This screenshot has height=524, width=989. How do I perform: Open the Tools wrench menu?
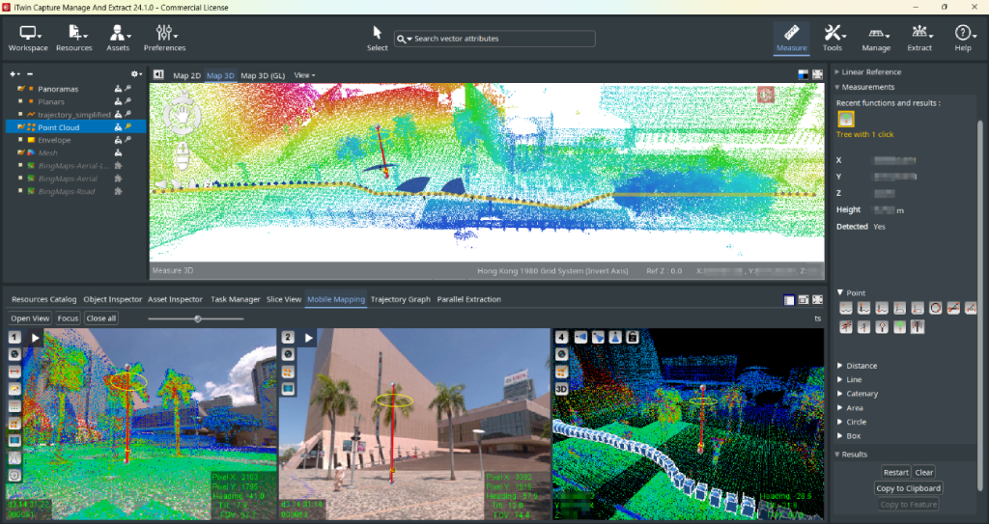(x=834, y=32)
